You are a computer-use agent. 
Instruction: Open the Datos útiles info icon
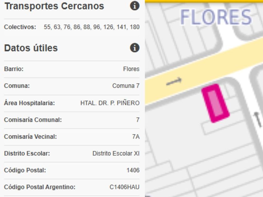click(x=135, y=48)
